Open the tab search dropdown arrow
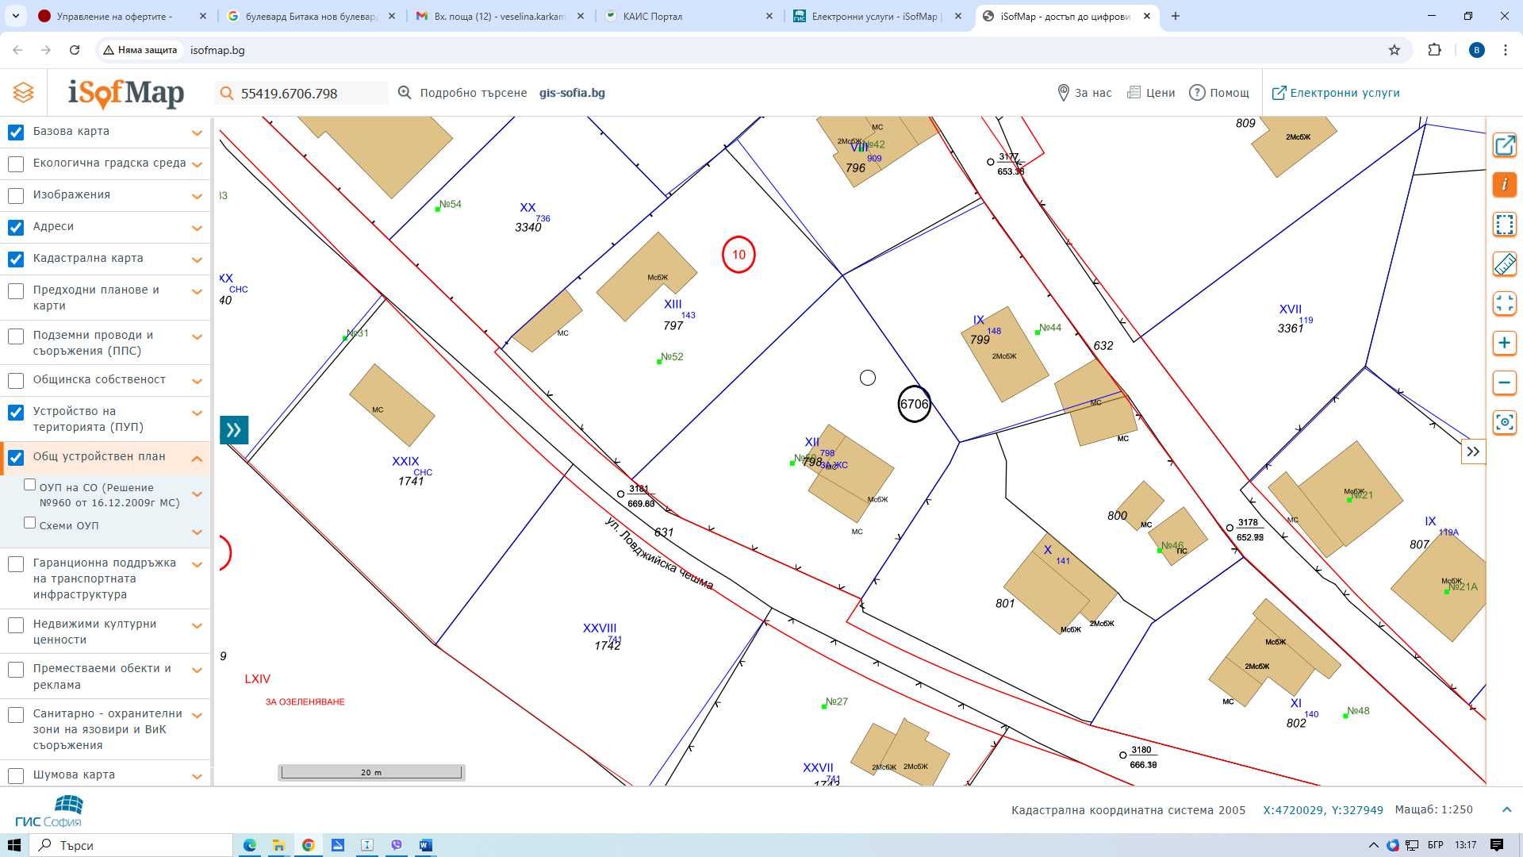Image resolution: width=1523 pixels, height=857 pixels. click(15, 16)
